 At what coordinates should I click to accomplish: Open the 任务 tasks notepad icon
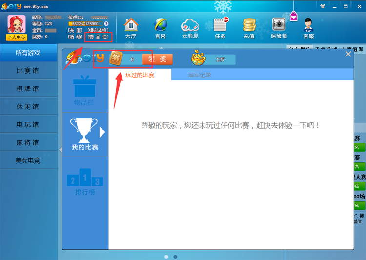click(x=221, y=28)
